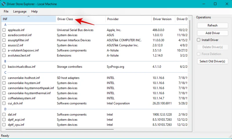Click the Delete Driver(s) button
The height and width of the screenshot is (139, 232).
(213, 47)
